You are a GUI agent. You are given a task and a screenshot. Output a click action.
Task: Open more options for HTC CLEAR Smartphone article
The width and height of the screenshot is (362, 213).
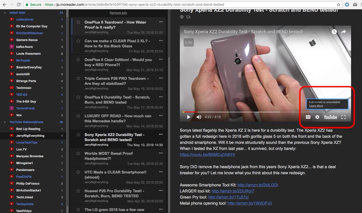click(161, 172)
